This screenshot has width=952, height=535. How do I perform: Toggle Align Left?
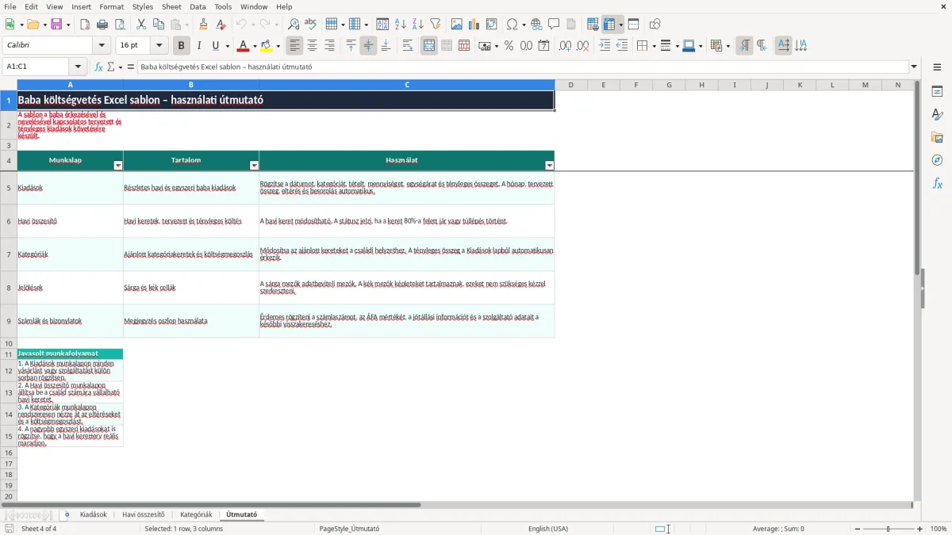294,46
